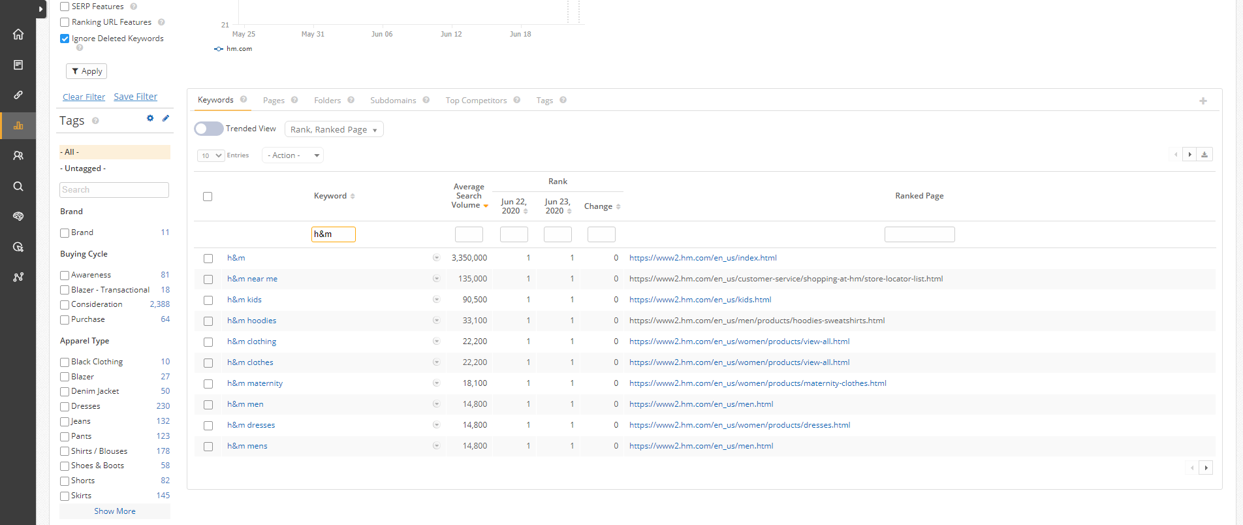Switch to the Tags tab

tap(544, 101)
